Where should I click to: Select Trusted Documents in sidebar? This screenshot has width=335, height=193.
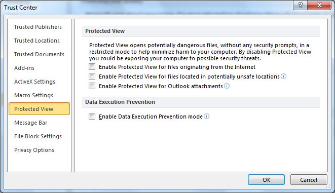tap(39, 54)
